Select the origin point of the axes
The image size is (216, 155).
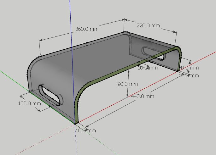(75, 124)
